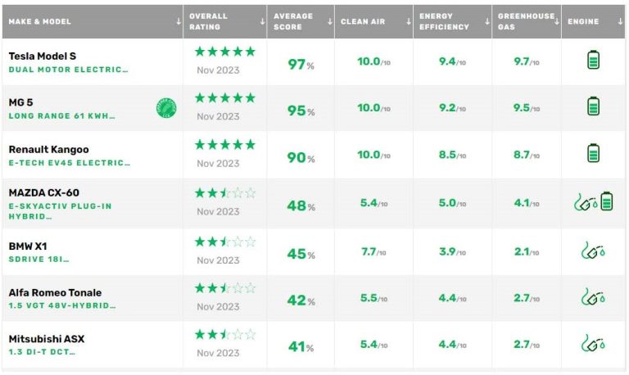Screen dimensions: 629x375
Task: Click the green badge beside MG 5
Action: click(x=166, y=107)
